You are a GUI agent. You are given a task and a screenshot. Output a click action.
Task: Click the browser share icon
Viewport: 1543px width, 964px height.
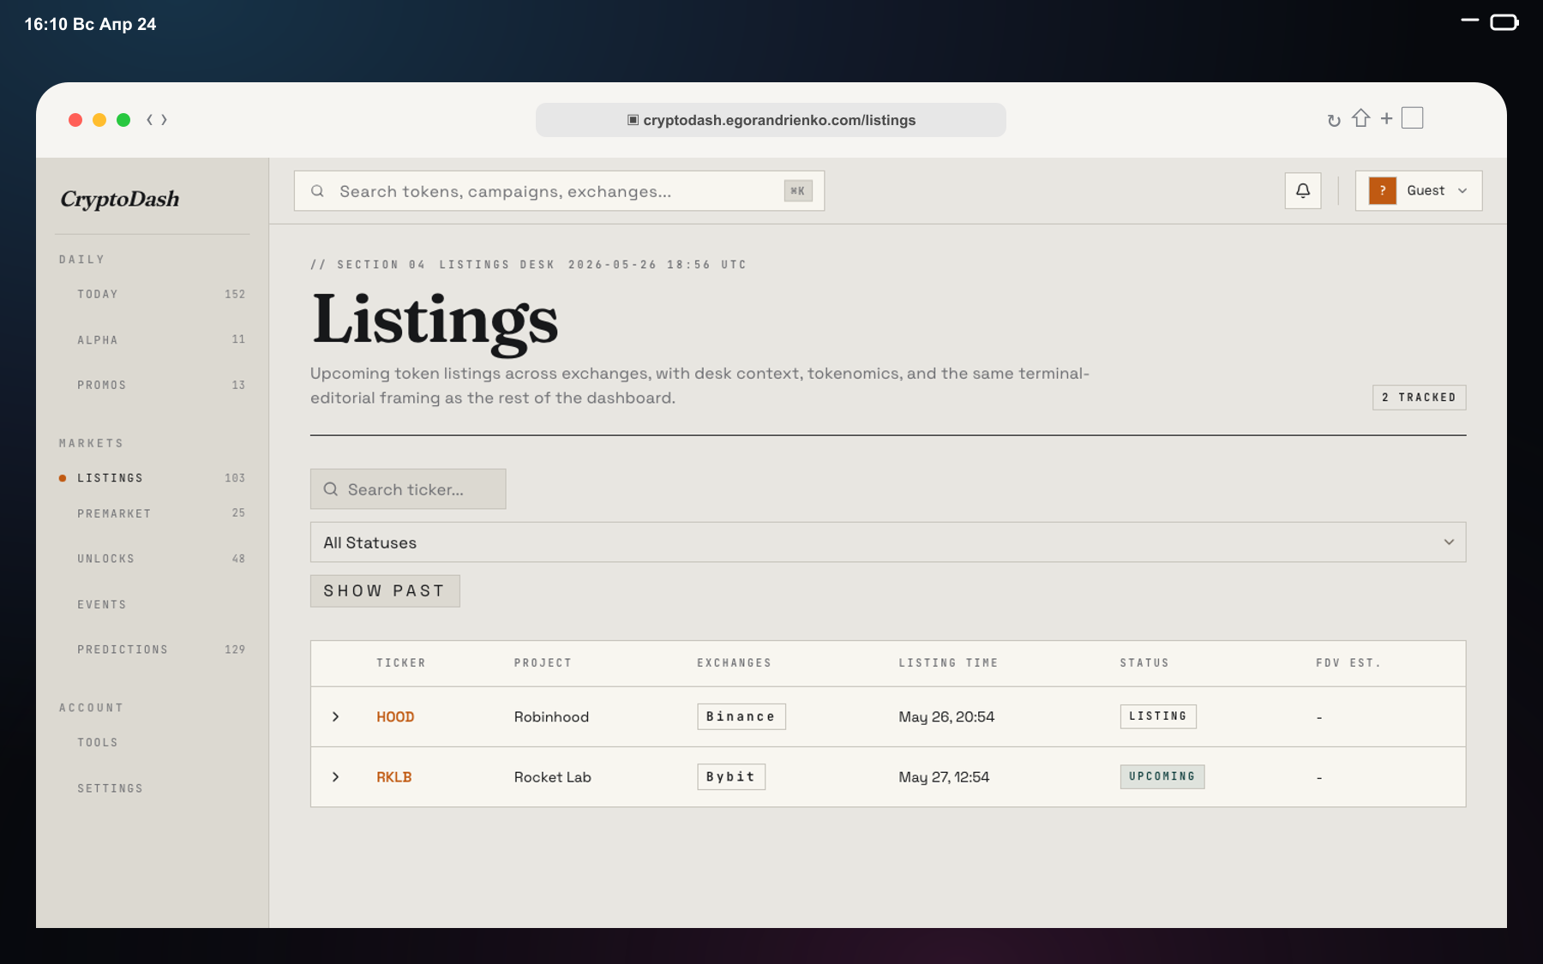tap(1360, 118)
